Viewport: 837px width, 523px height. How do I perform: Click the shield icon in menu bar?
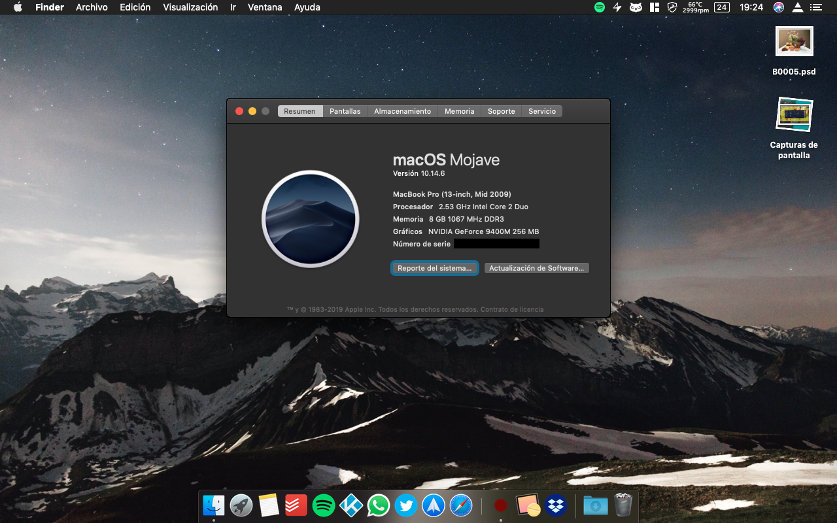[672, 7]
